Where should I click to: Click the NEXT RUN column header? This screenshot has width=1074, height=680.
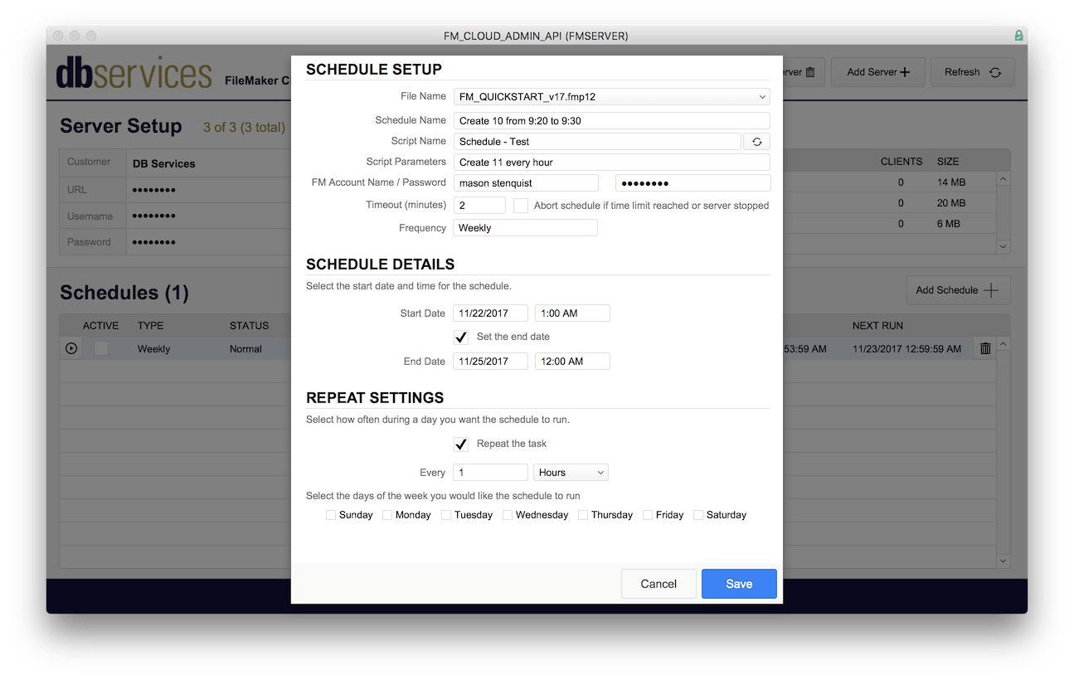pyautogui.click(x=877, y=326)
